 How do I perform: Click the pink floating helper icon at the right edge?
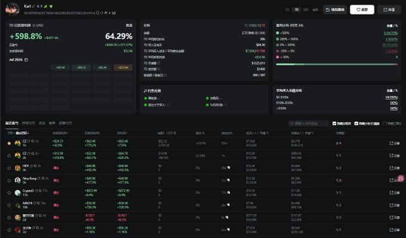tap(401, 178)
